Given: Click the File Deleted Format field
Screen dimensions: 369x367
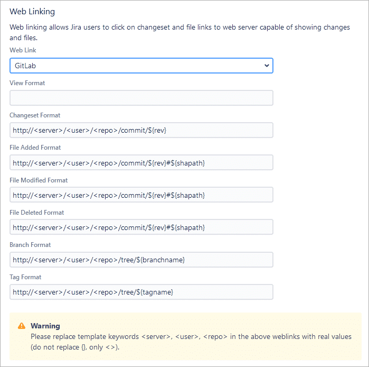Looking at the screenshot, I should 141,227.
